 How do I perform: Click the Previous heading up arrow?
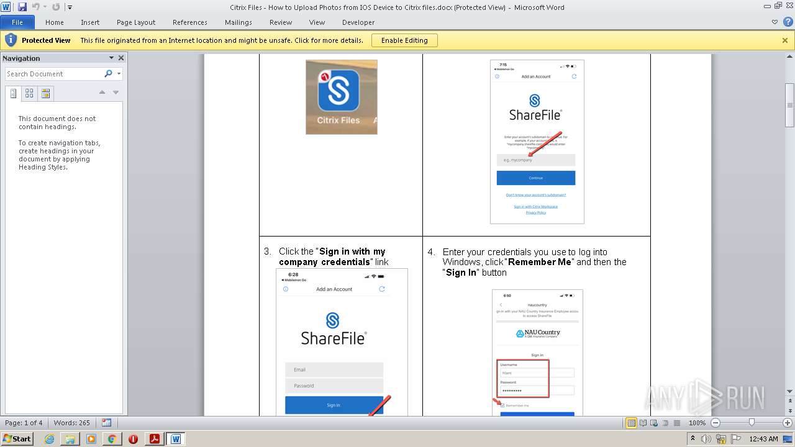click(102, 93)
